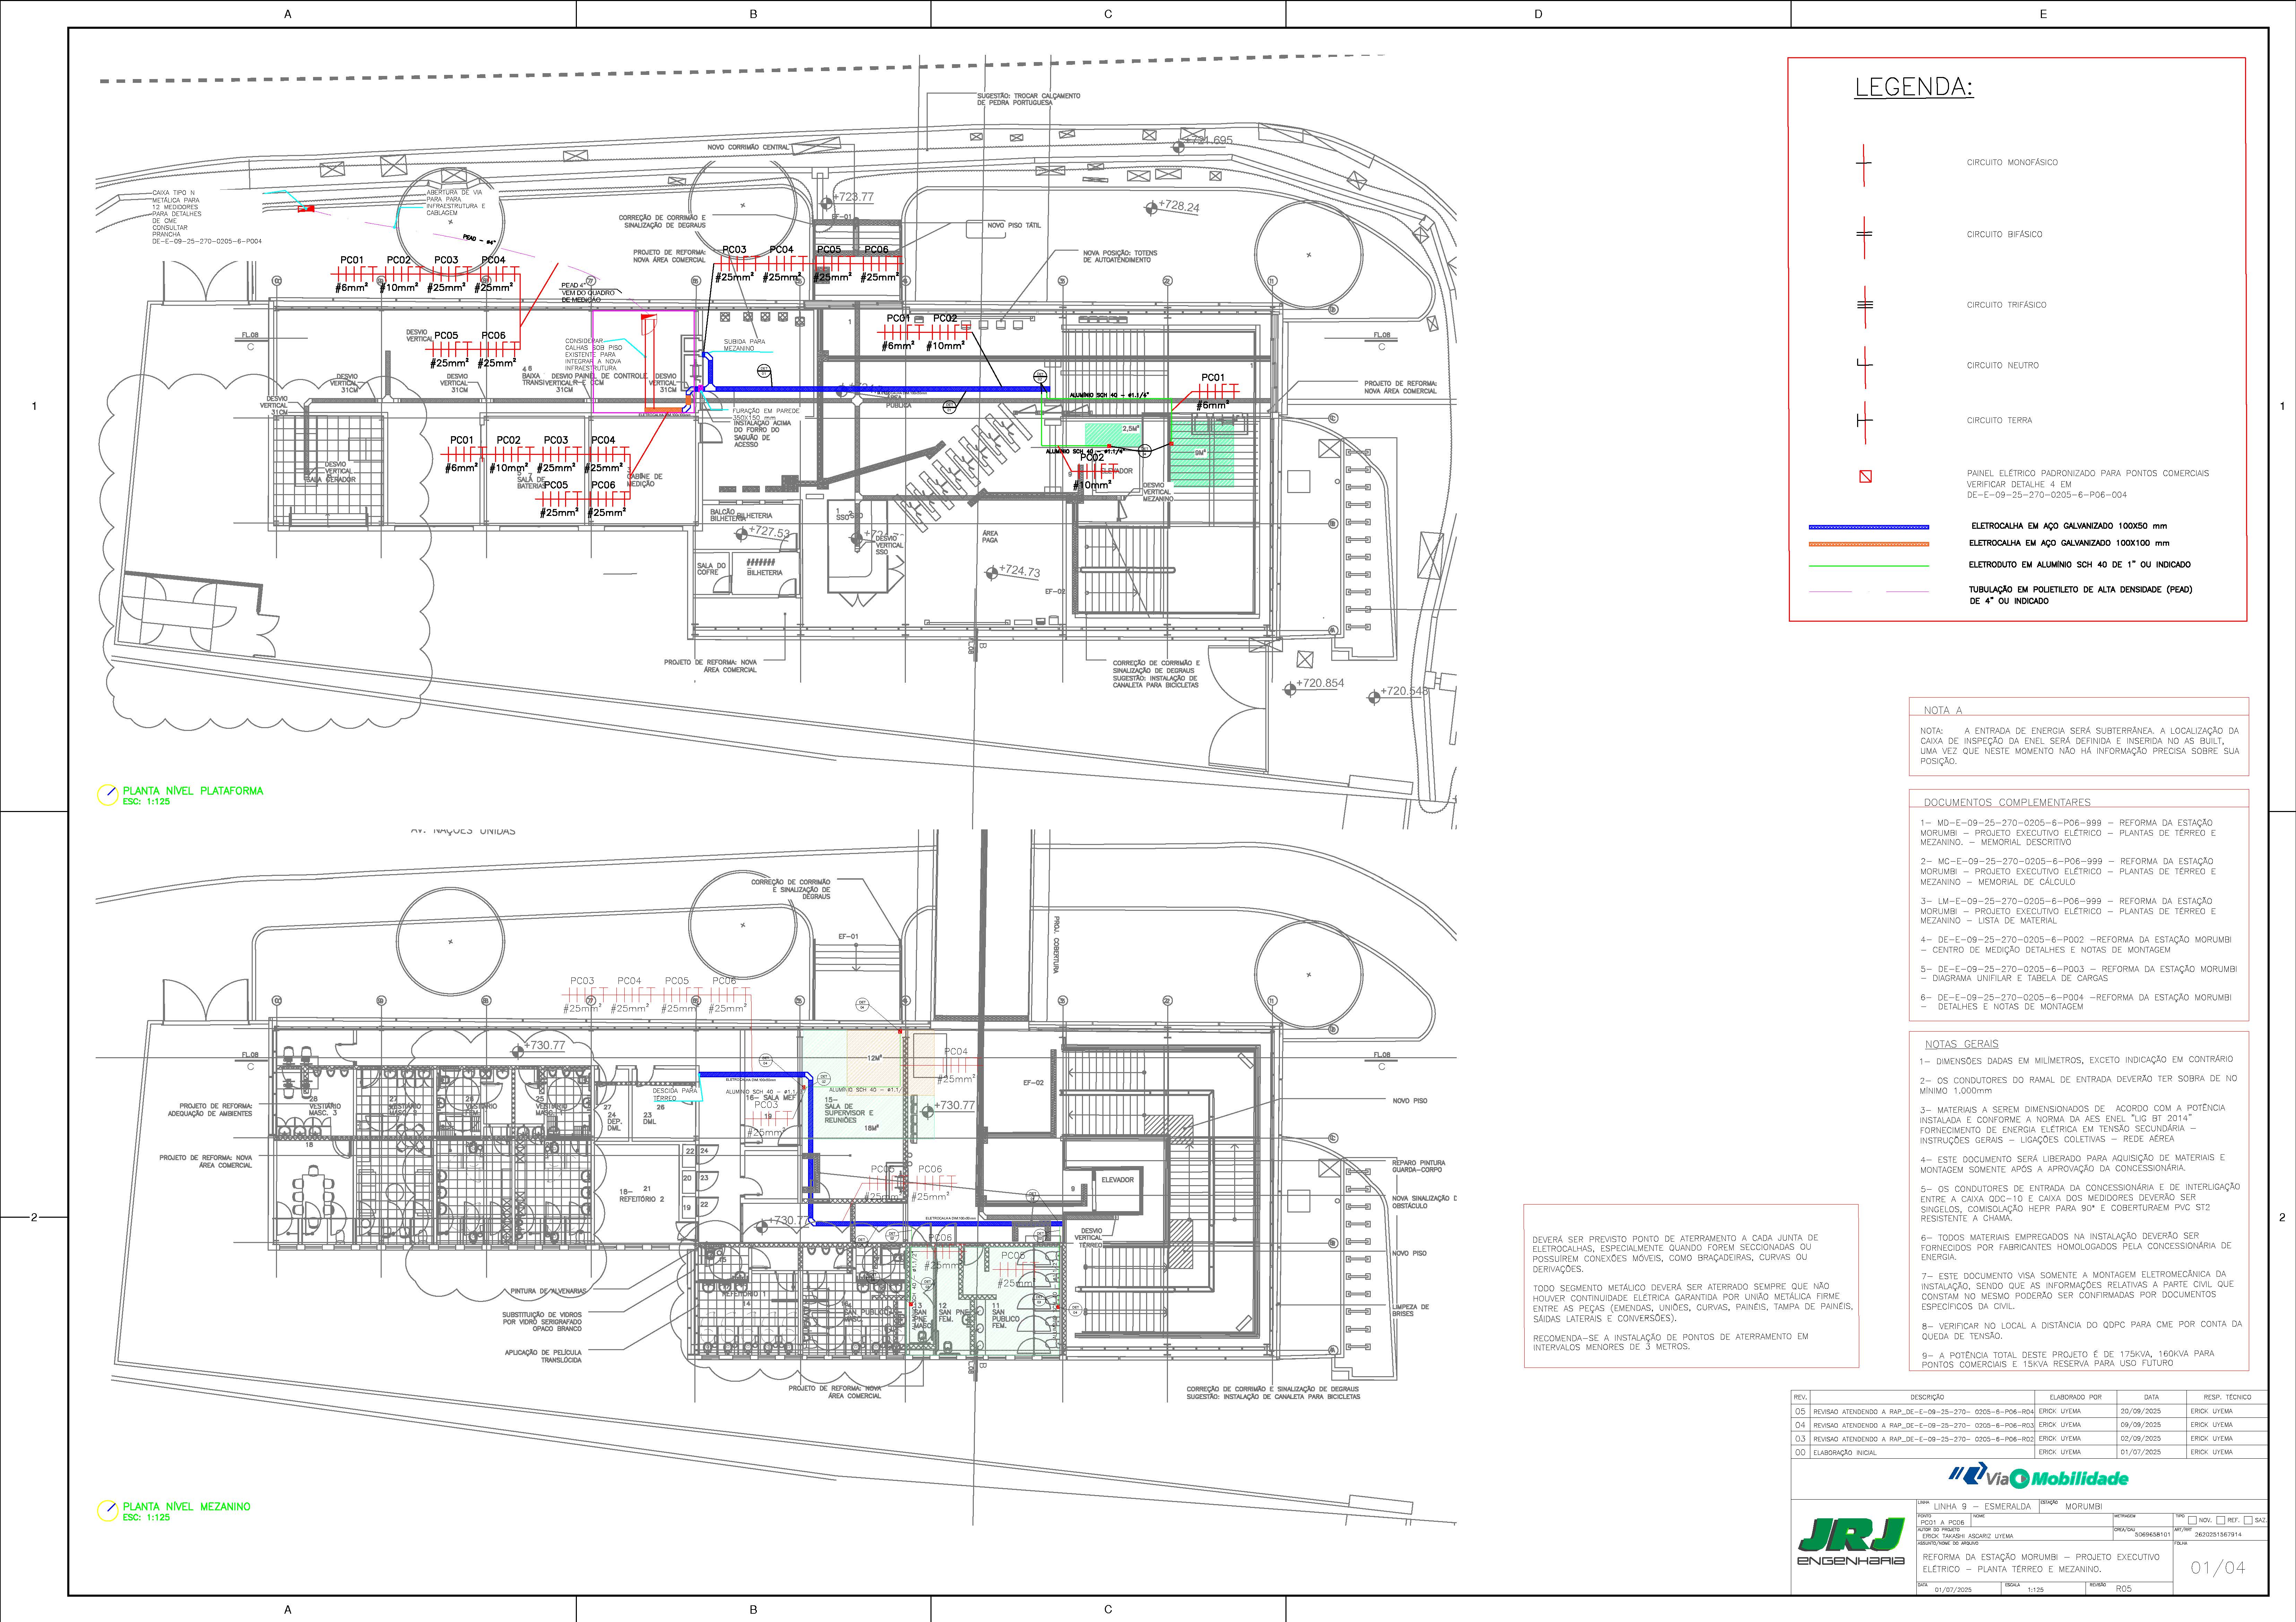Check the SAZ. type checkbox

pyautogui.click(x=2248, y=1520)
